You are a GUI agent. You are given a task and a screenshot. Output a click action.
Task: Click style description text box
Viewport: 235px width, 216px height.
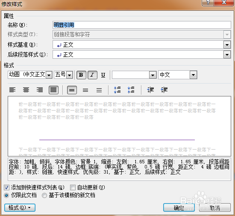[x=119, y=169]
